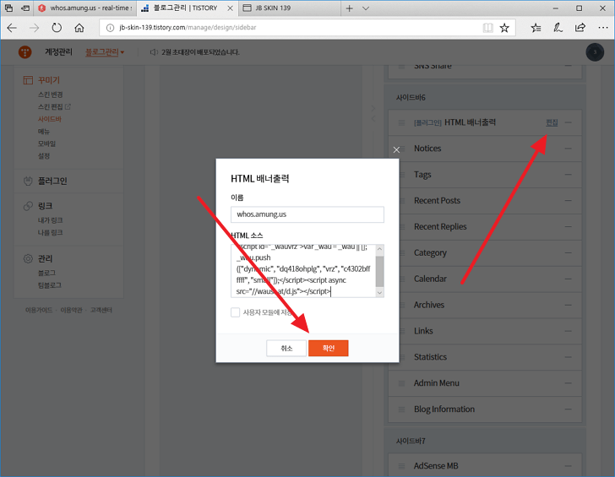The image size is (615, 477).
Task: Open the favorites hub icon
Action: (536, 27)
